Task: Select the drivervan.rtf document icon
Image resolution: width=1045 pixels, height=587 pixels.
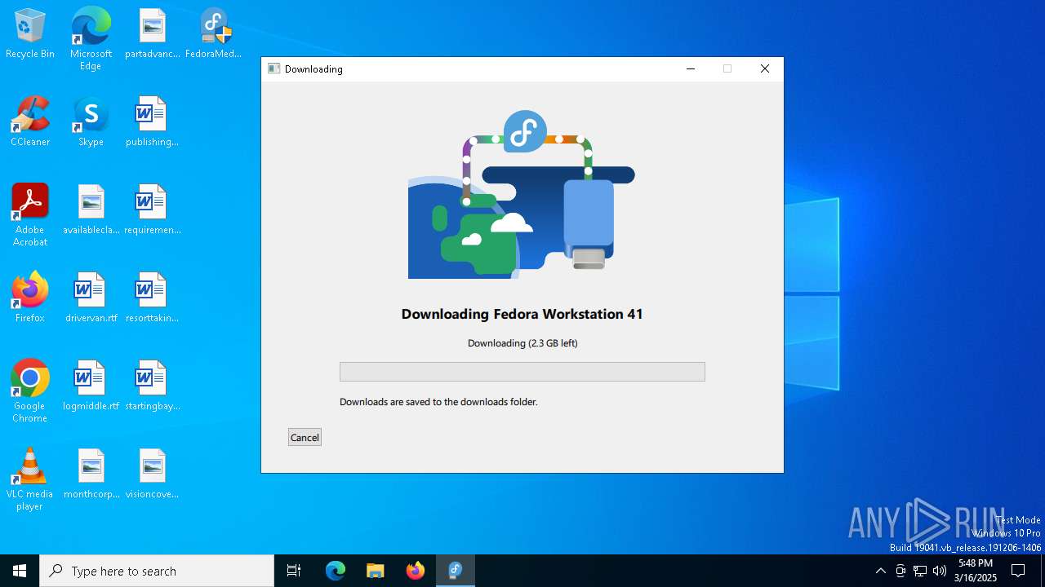Action: pos(91,298)
